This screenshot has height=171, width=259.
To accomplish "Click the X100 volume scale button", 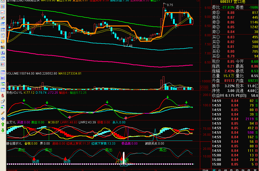I will (x=204, y=88).
